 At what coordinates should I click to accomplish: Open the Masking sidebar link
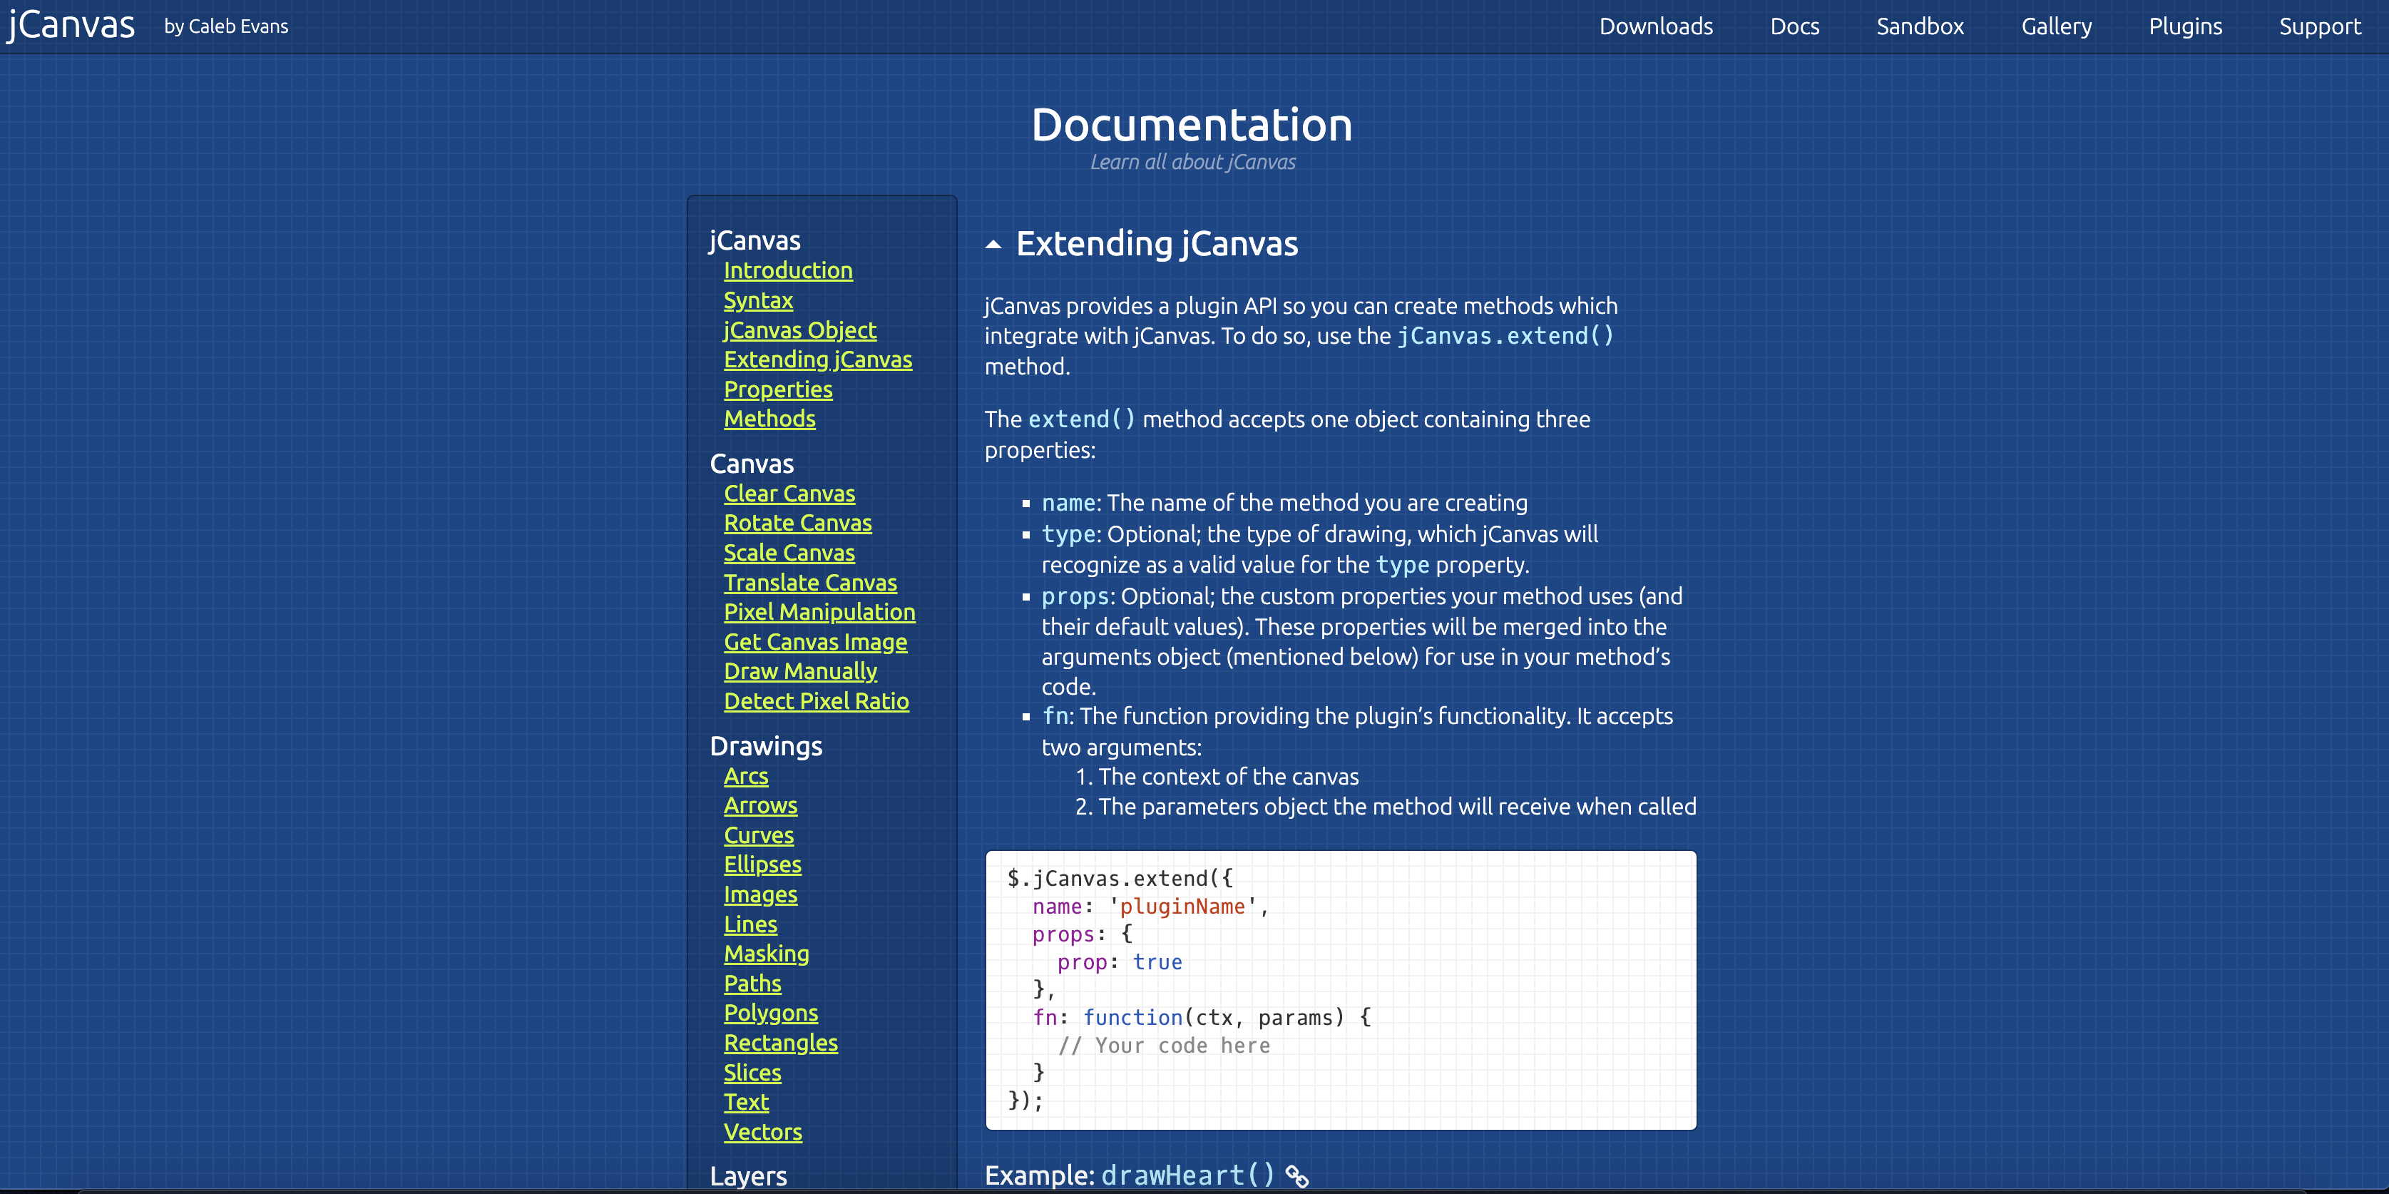pyautogui.click(x=766, y=954)
